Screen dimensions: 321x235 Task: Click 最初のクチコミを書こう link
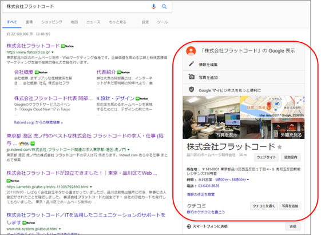(206, 212)
